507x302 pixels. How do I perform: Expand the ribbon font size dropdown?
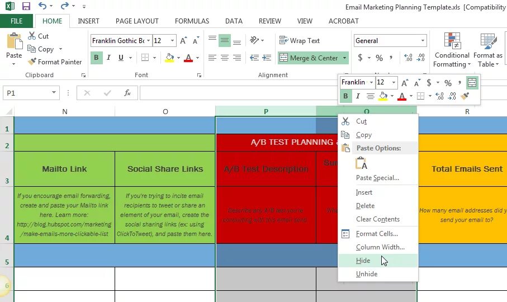click(172, 41)
